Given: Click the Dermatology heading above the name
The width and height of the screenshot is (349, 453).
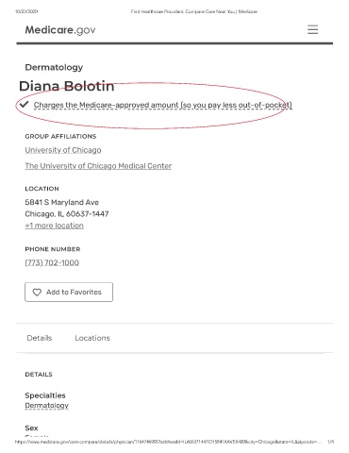Looking at the screenshot, I should pos(54,67).
